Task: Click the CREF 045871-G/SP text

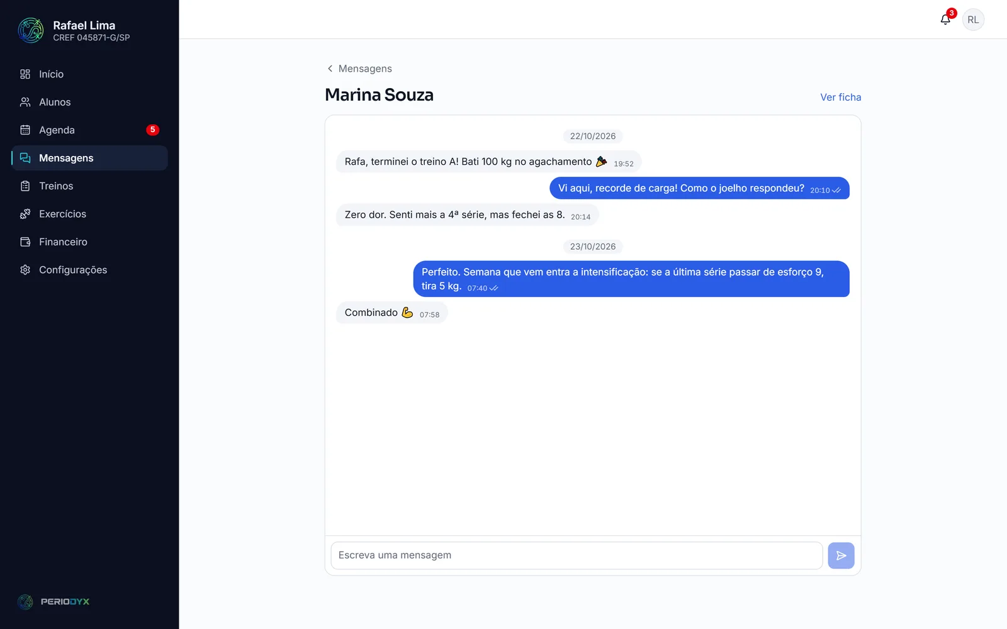Action: pos(91,38)
